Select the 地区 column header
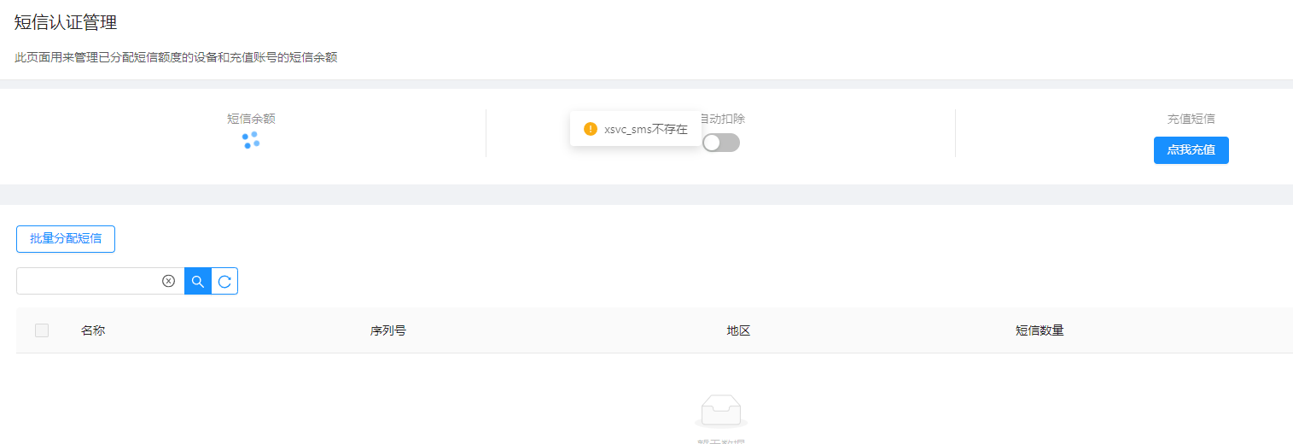The height and width of the screenshot is (444, 1293). pyautogui.click(x=738, y=330)
